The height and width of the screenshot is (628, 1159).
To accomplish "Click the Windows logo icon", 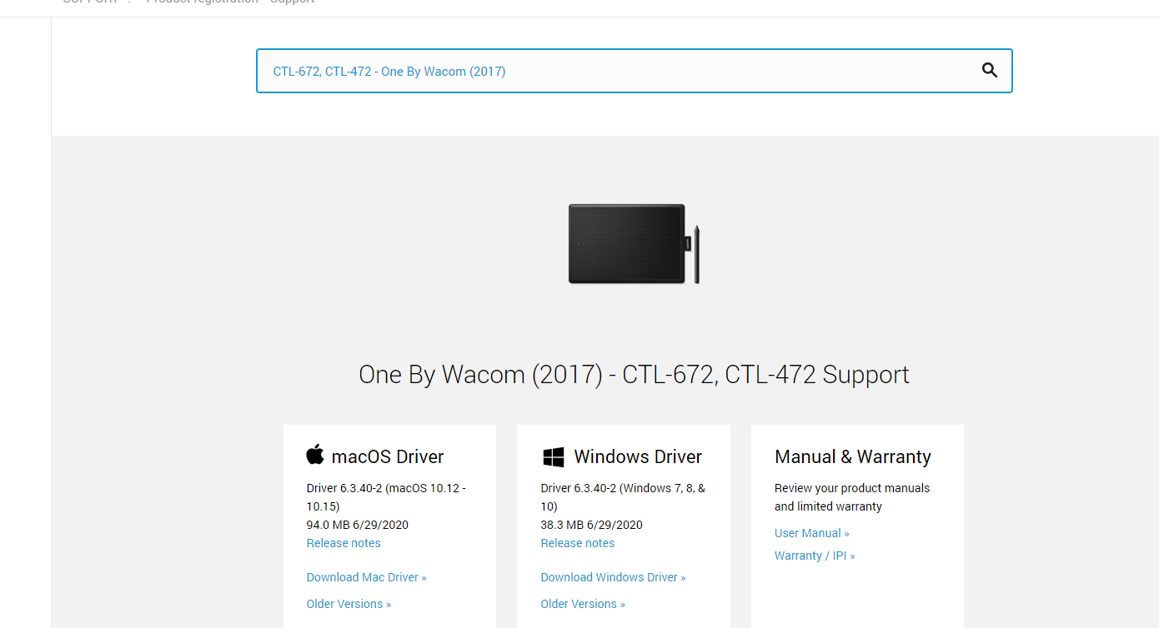I will pyautogui.click(x=553, y=456).
